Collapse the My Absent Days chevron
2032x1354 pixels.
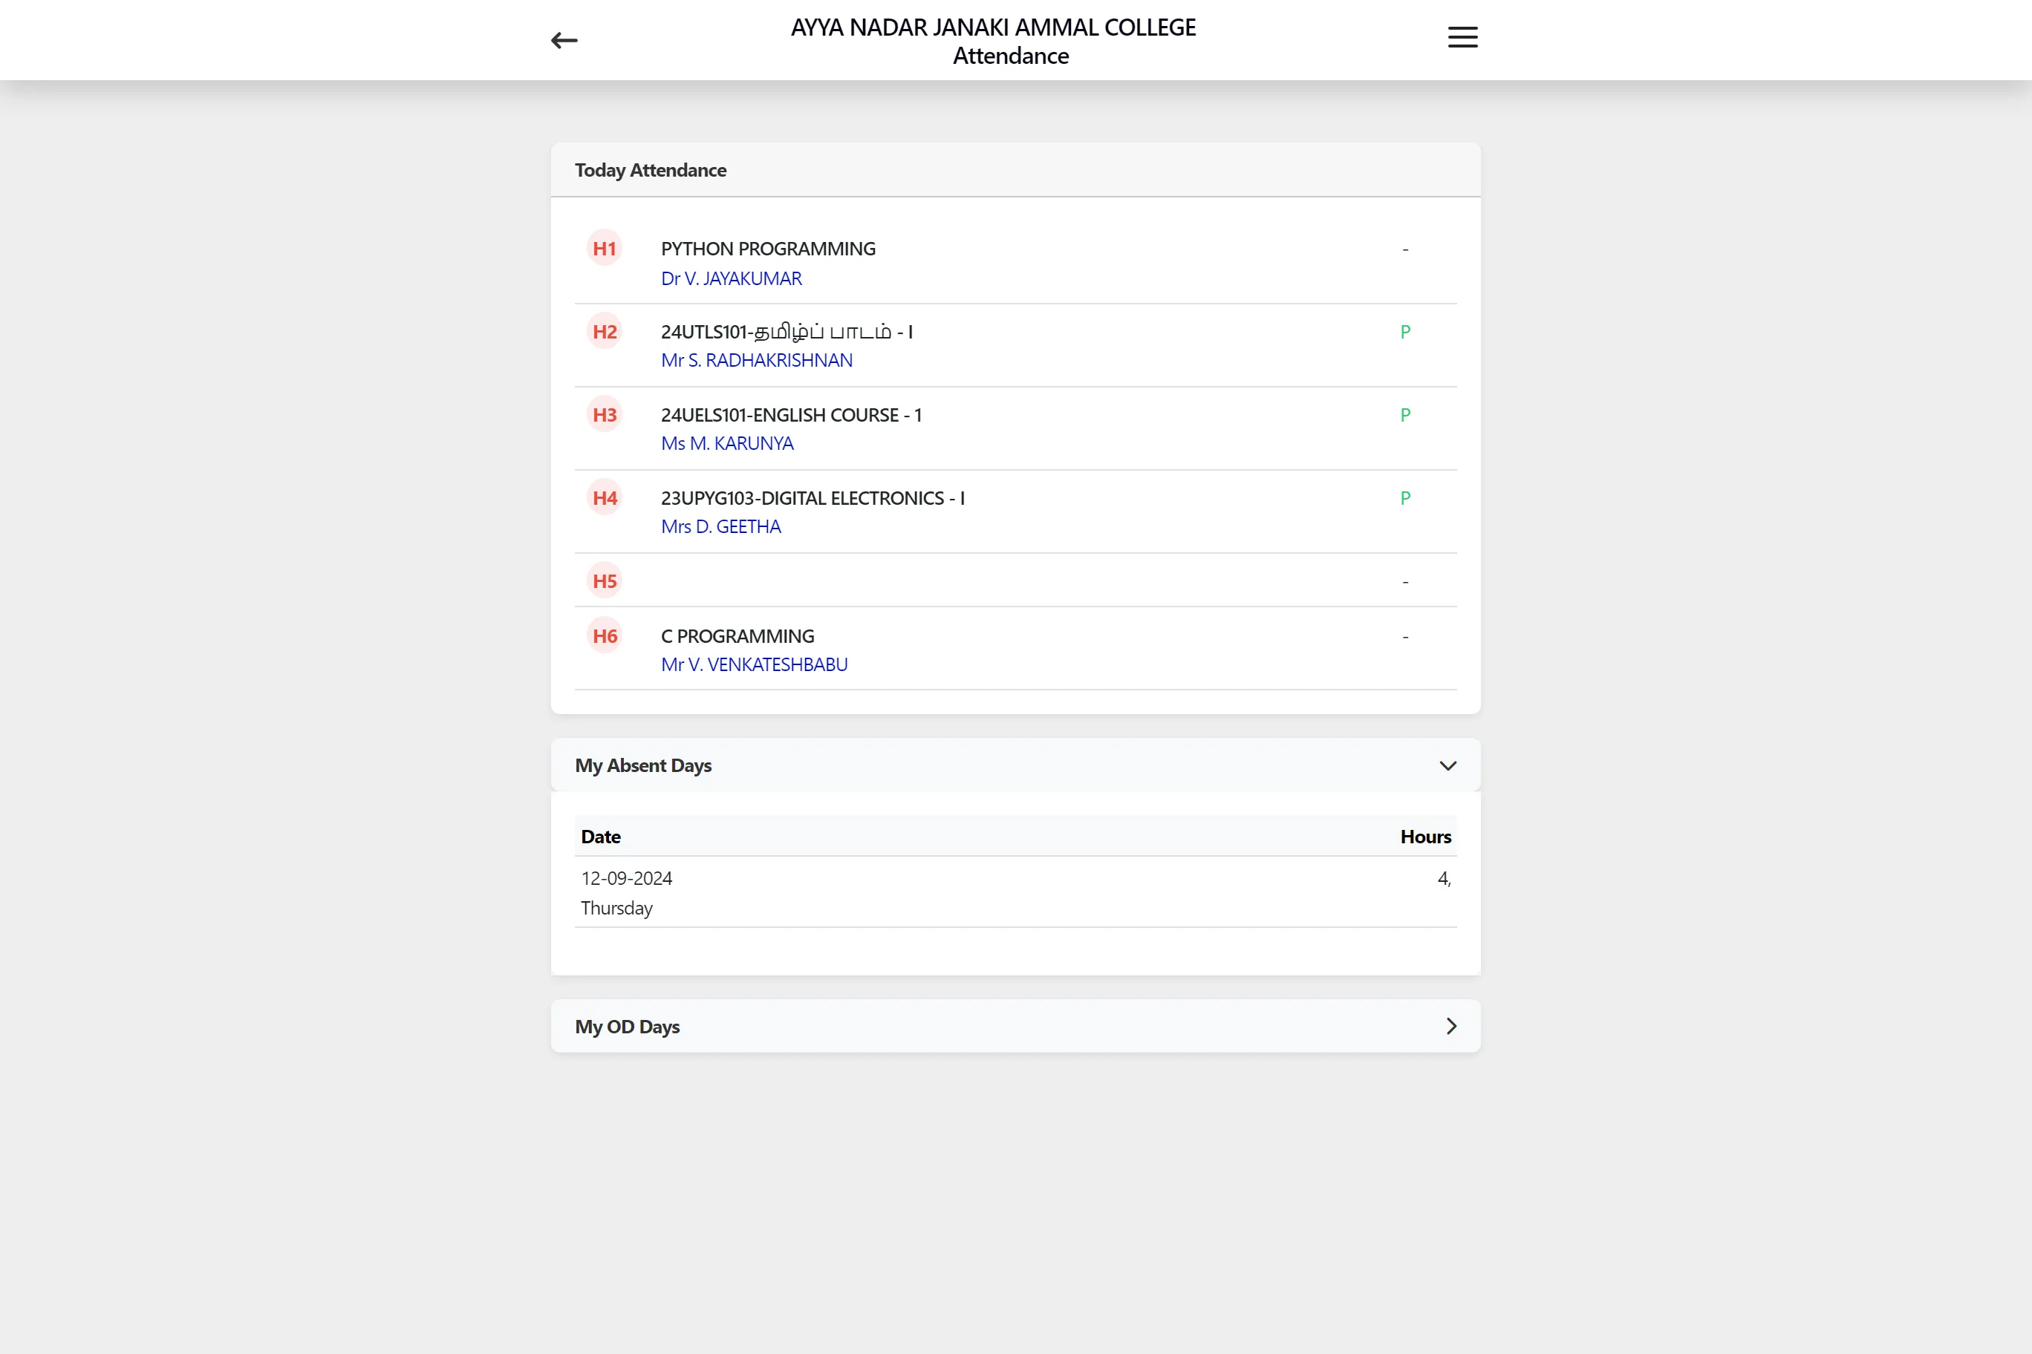click(1448, 766)
